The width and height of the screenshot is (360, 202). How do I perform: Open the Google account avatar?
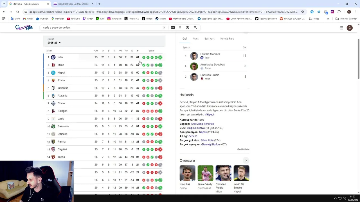tap(350, 28)
